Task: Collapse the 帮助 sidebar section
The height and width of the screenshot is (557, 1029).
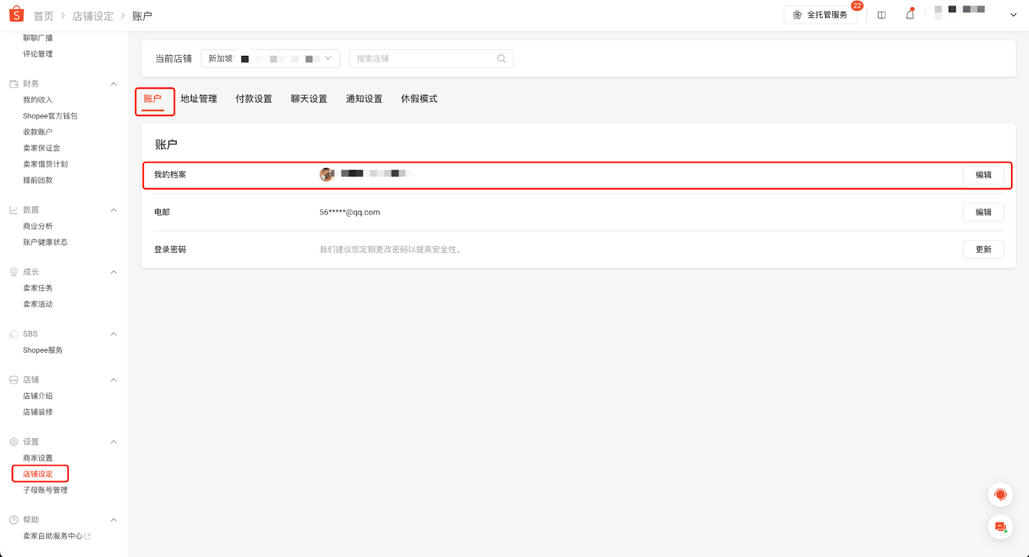Action: [114, 520]
